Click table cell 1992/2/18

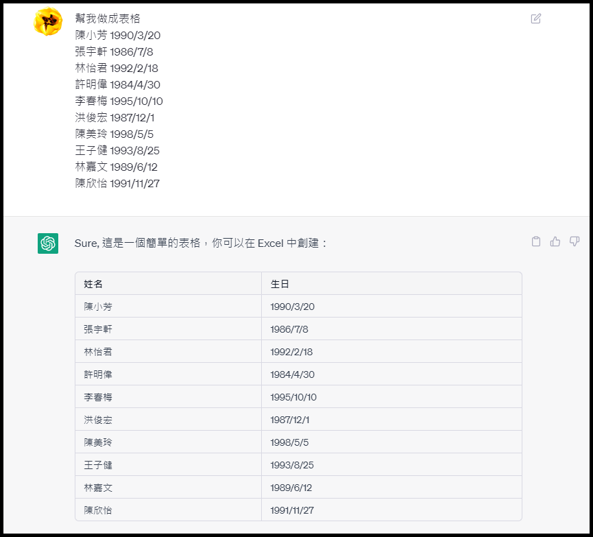[391, 352]
